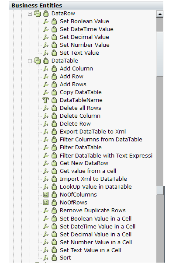This screenshot has width=169, height=267.
Task: Click the text type icon beside DataTableName
Action: click(x=46, y=100)
